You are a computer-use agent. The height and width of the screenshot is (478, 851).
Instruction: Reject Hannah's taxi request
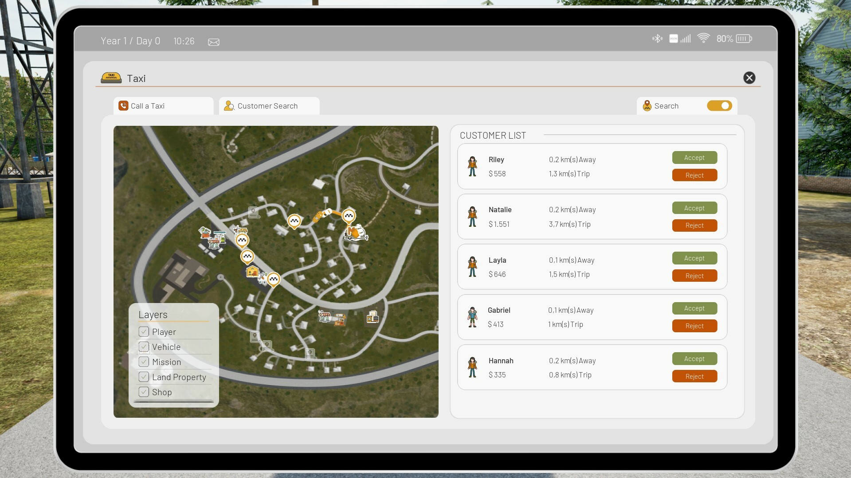tap(694, 376)
